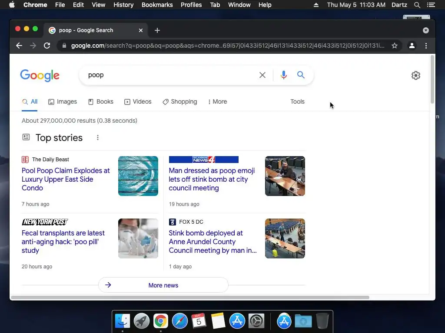Image resolution: width=445 pixels, height=333 pixels.
Task: Clear the search box with the X
Action: [262, 75]
